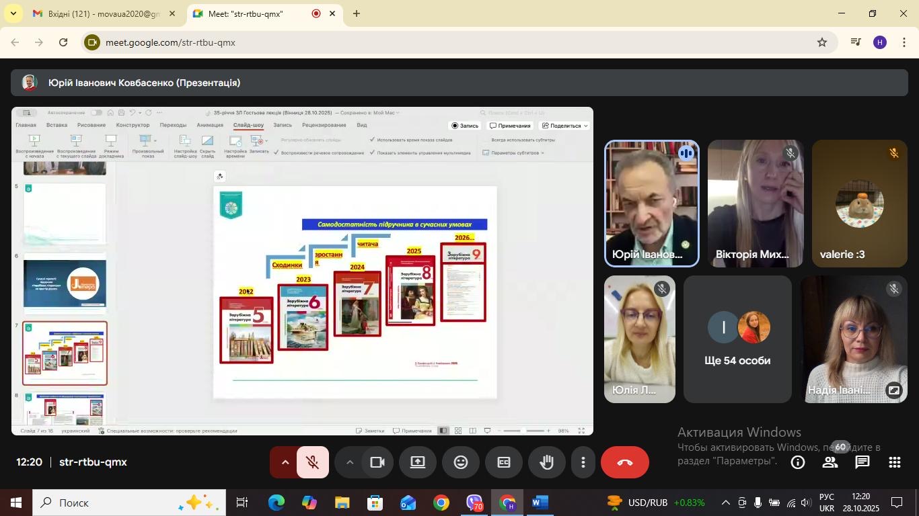Open the meeting details info icon
The width and height of the screenshot is (919, 516).
click(798, 462)
